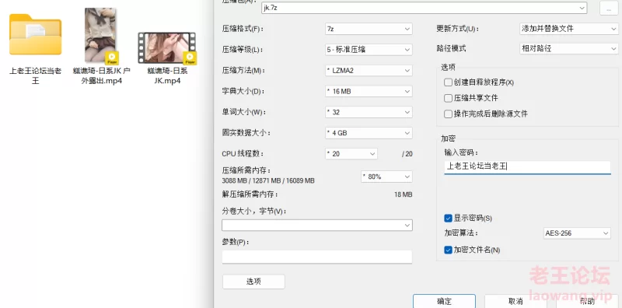Click the 上老王论坛当老王 folder name label

pos(35,76)
